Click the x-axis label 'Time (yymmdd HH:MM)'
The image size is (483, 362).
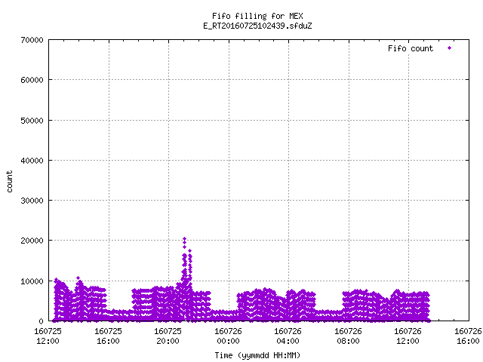(257, 355)
